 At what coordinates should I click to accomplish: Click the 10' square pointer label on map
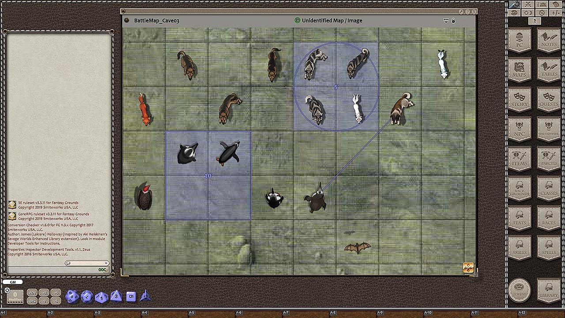click(x=208, y=176)
